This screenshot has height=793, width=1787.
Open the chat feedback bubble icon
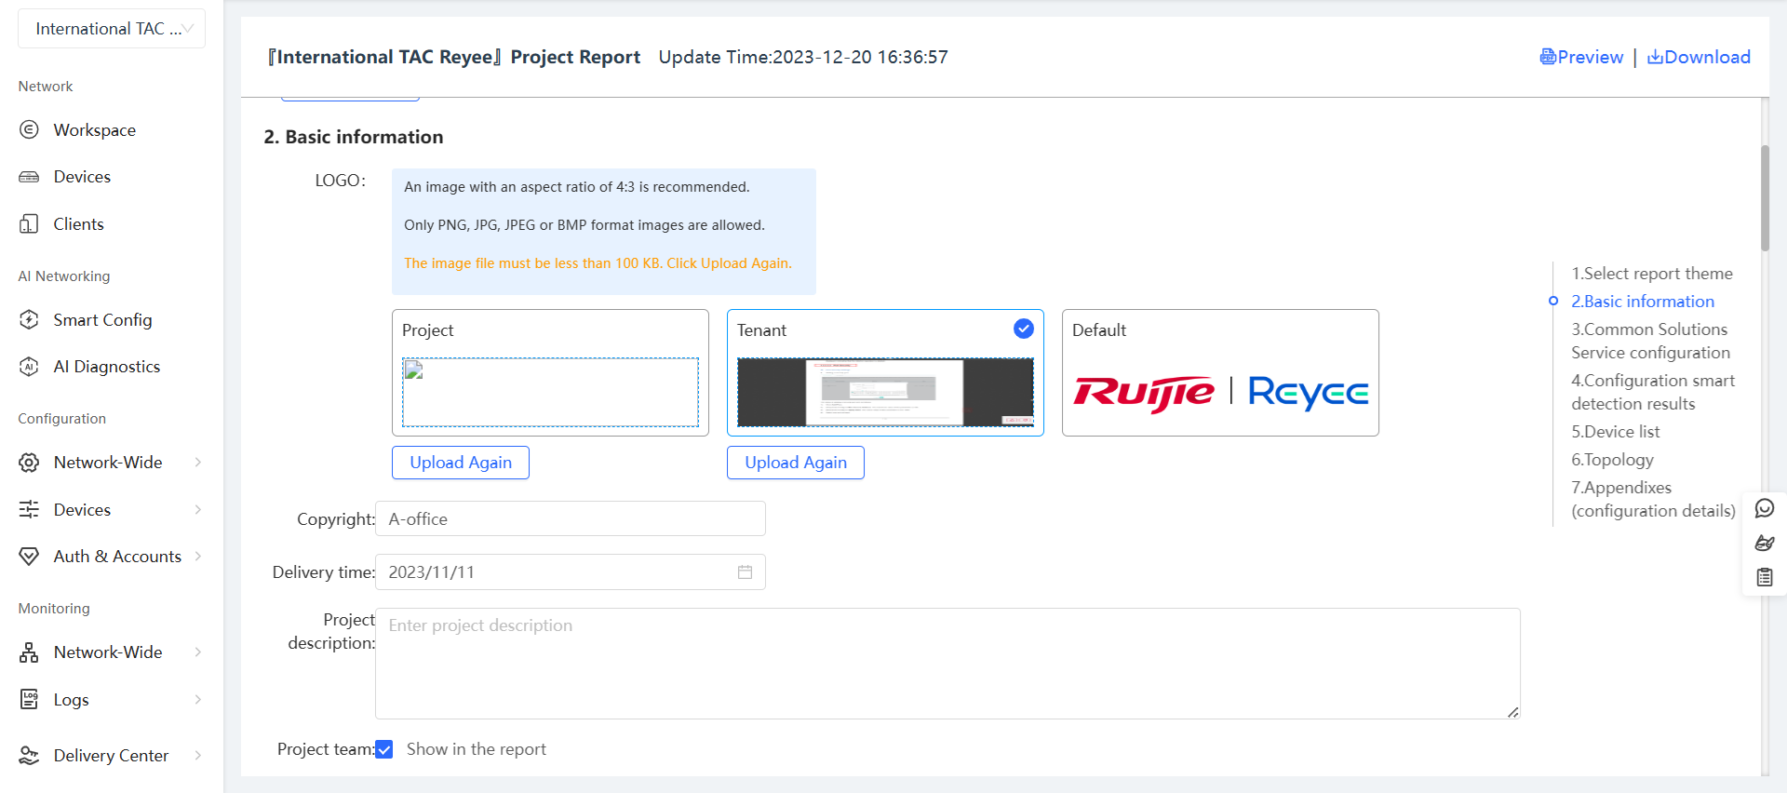click(1764, 508)
